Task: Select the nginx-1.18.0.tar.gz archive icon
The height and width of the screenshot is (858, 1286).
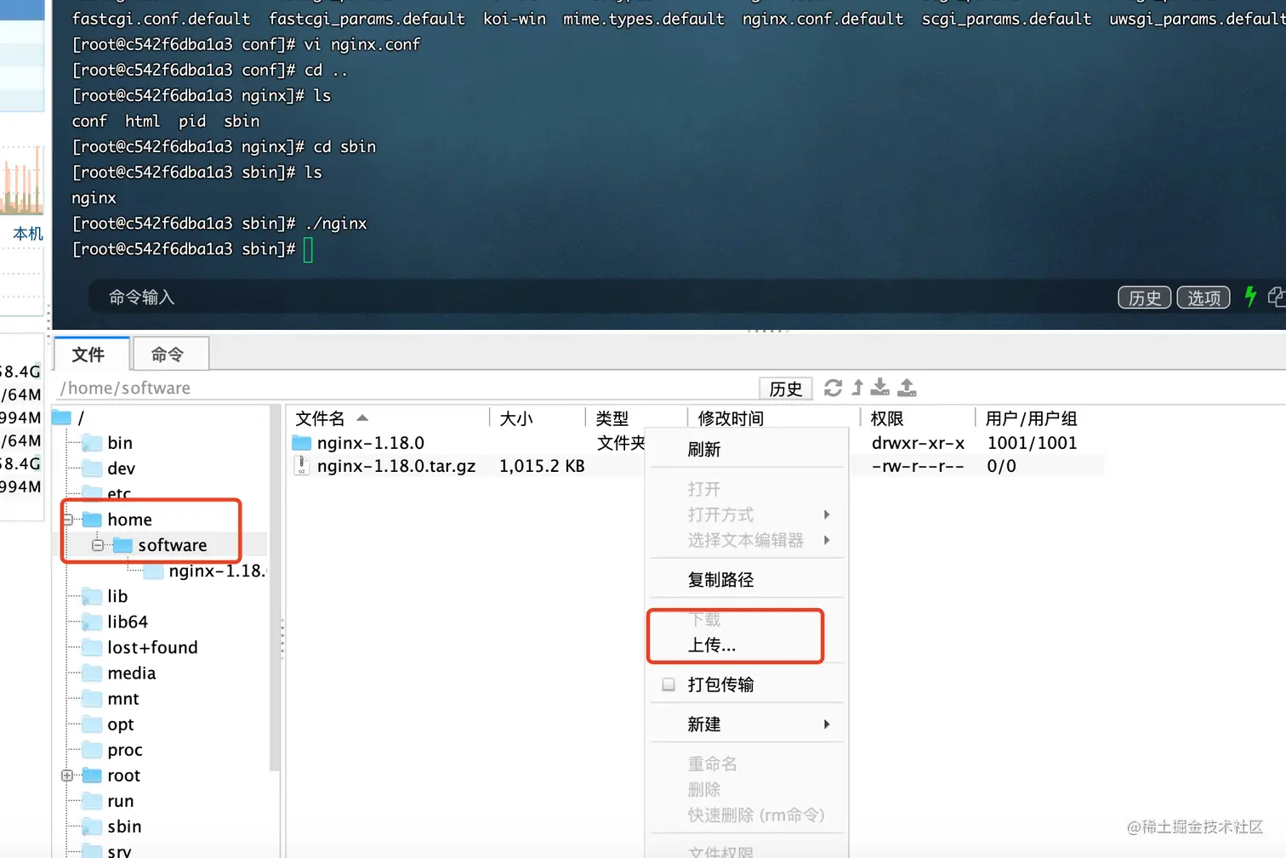Action: click(301, 465)
